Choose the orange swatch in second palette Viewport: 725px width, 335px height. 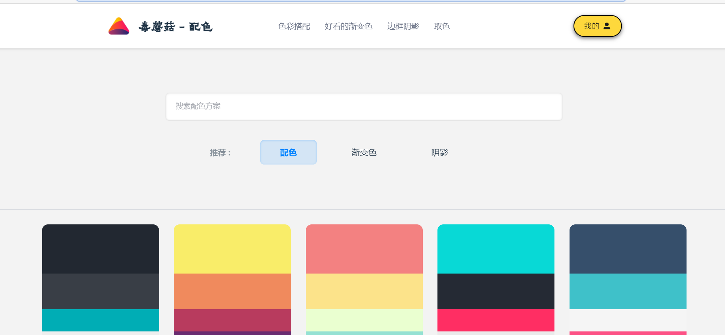point(232,291)
